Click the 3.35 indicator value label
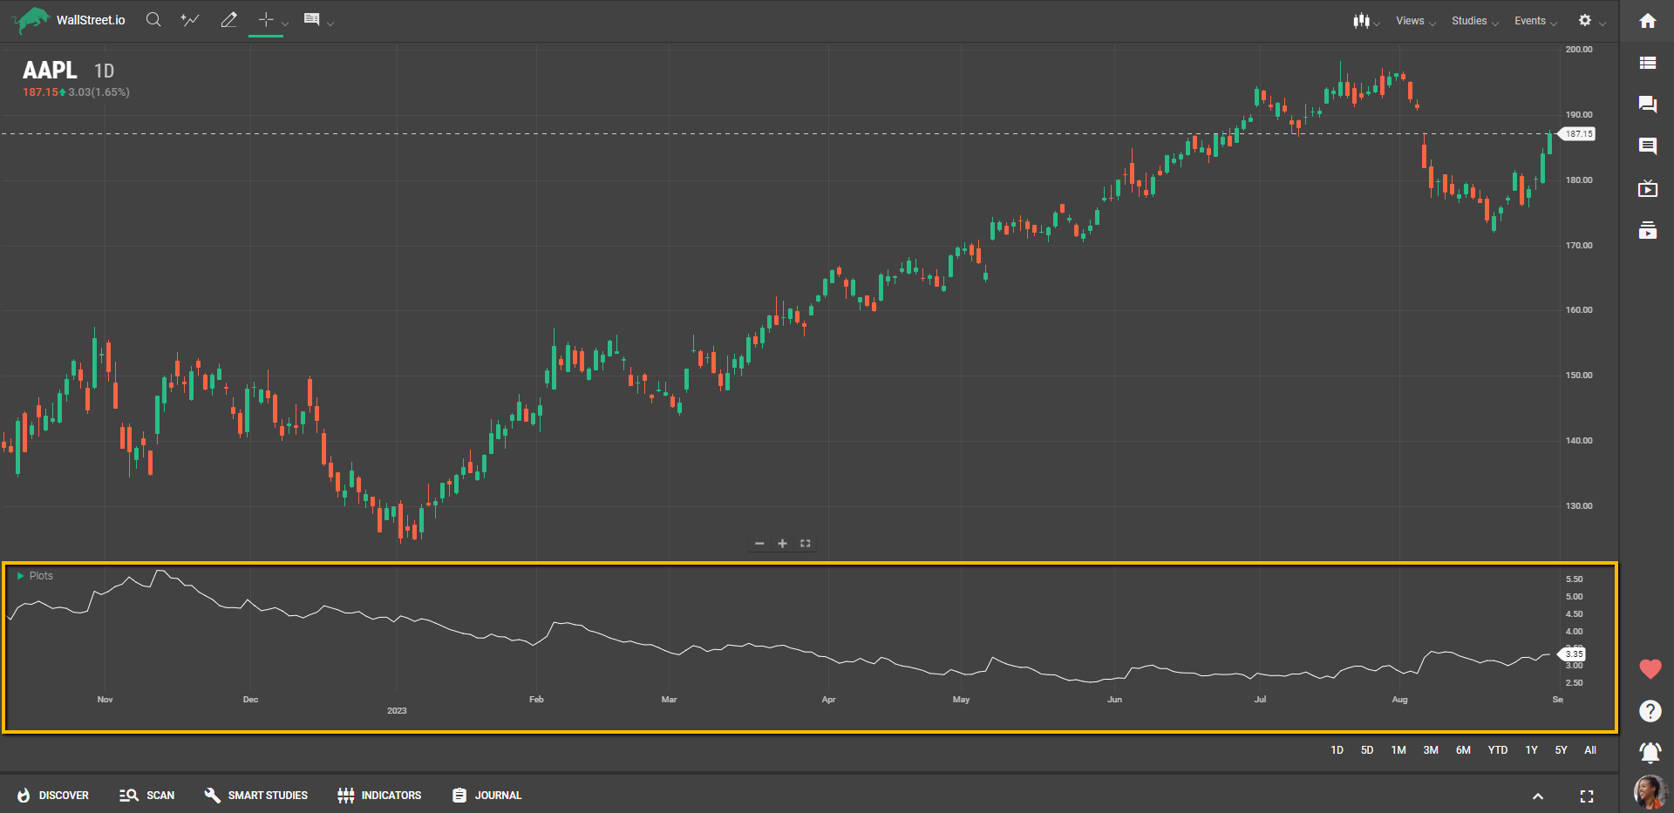Image resolution: width=1674 pixels, height=813 pixels. point(1572,654)
